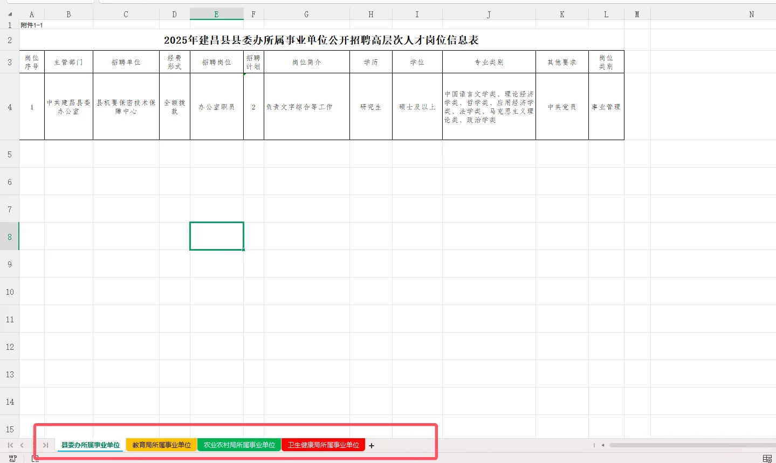Click the 其他要求 header cell

[562, 62]
